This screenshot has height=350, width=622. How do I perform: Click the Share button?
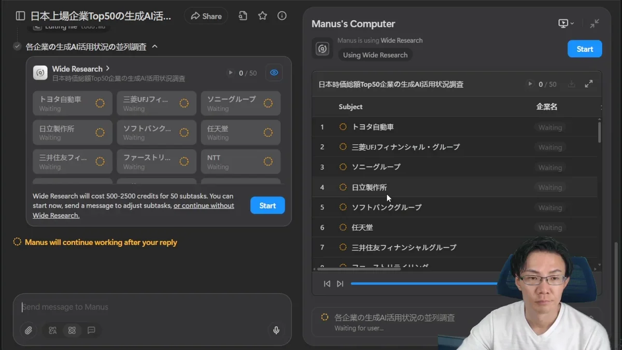206,16
